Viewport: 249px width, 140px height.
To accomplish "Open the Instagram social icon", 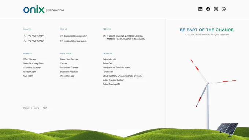I will (216, 9).
